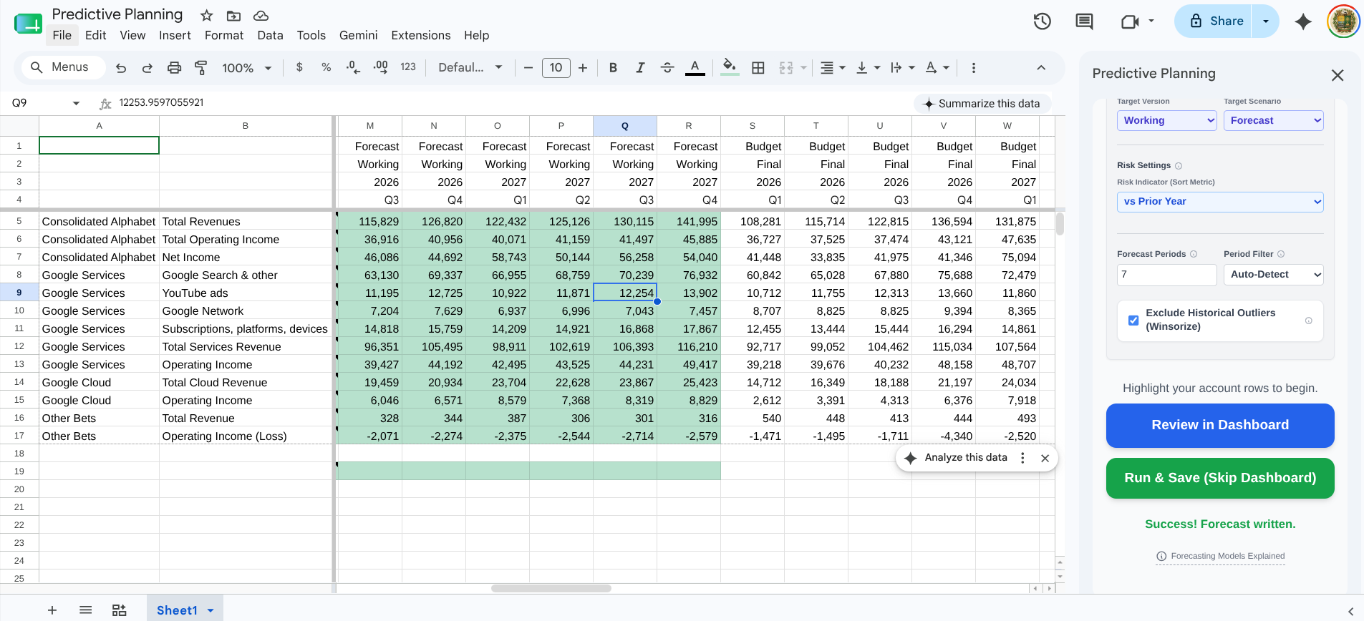
Task: Dismiss the Analyze this data popup
Action: pos(1045,459)
